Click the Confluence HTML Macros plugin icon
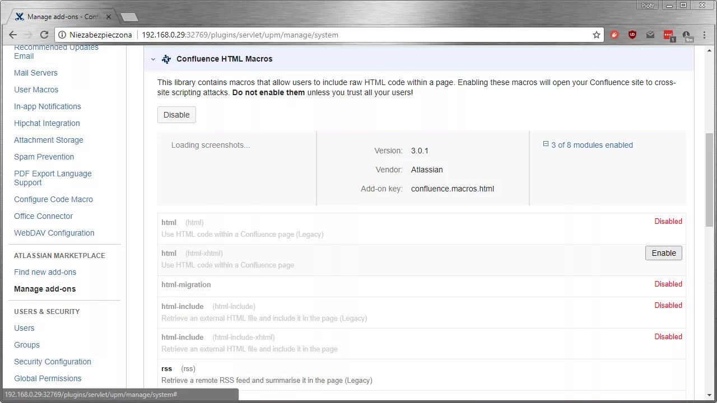 [166, 59]
